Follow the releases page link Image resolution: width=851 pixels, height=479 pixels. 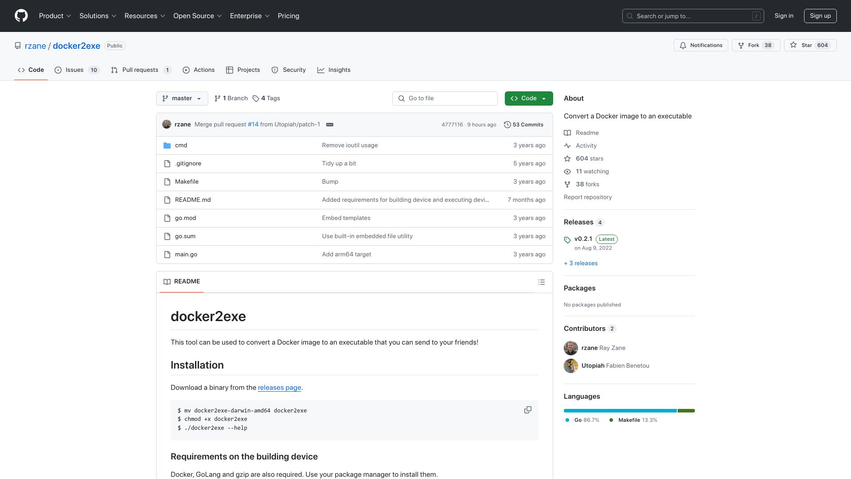click(x=279, y=388)
